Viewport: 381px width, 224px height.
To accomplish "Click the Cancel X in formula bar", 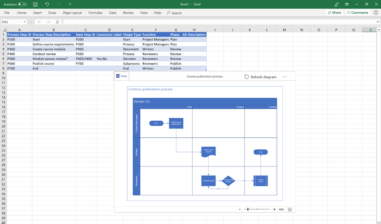I will (x=39, y=22).
